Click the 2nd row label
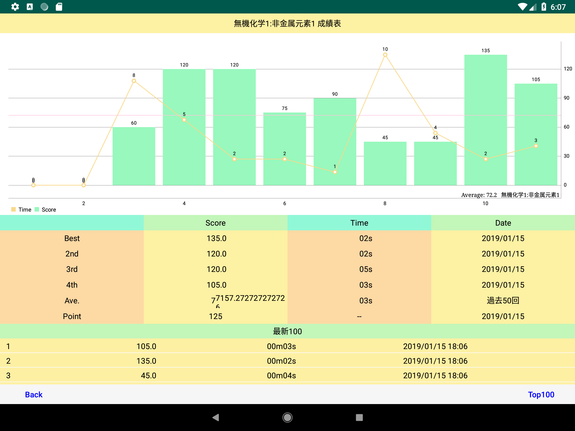This screenshot has width=575, height=431. tap(72, 254)
